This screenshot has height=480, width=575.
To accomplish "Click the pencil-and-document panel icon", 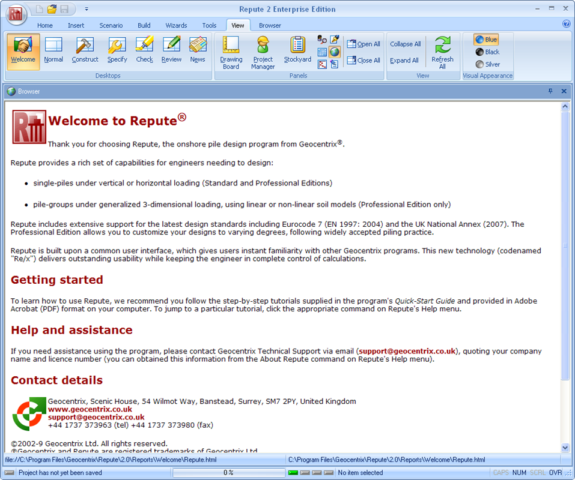I will 335,64.
